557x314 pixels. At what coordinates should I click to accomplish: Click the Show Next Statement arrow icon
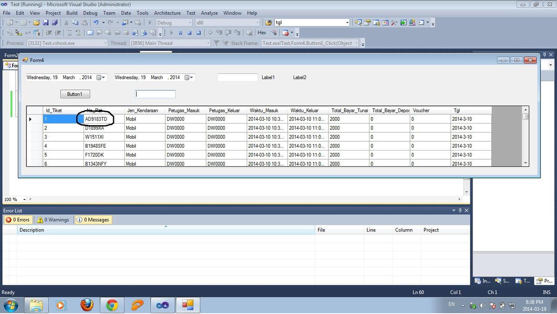click(x=210, y=33)
